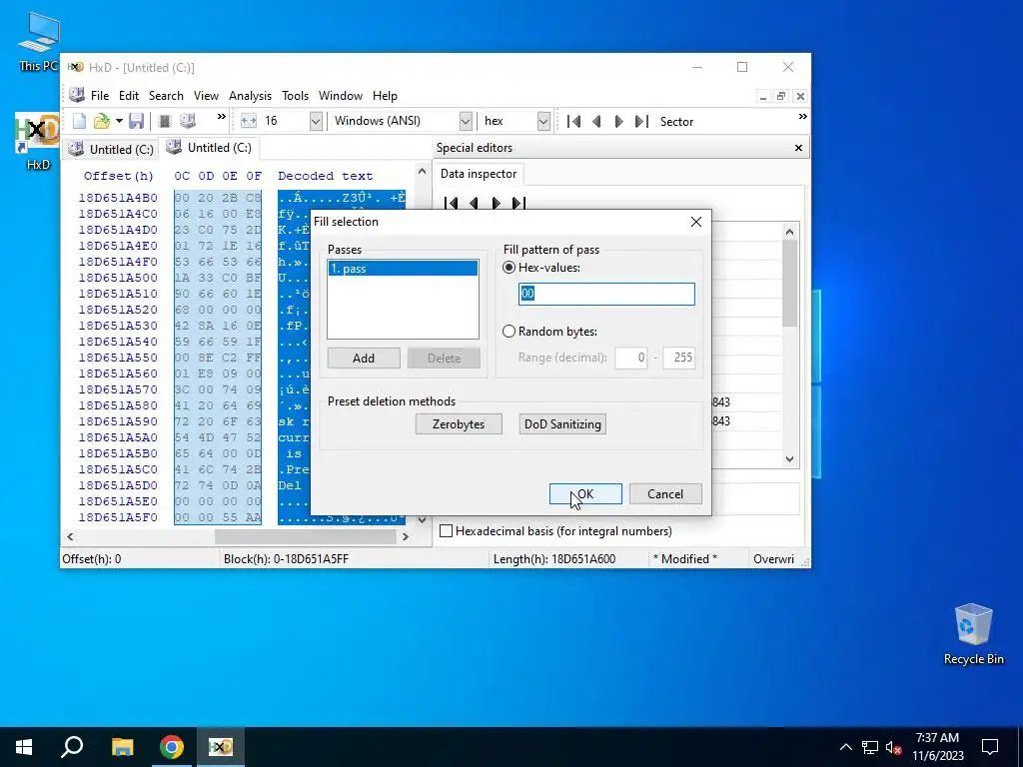Click Data inspector scrollbar up arrow
The width and height of the screenshot is (1023, 767).
pos(789,232)
